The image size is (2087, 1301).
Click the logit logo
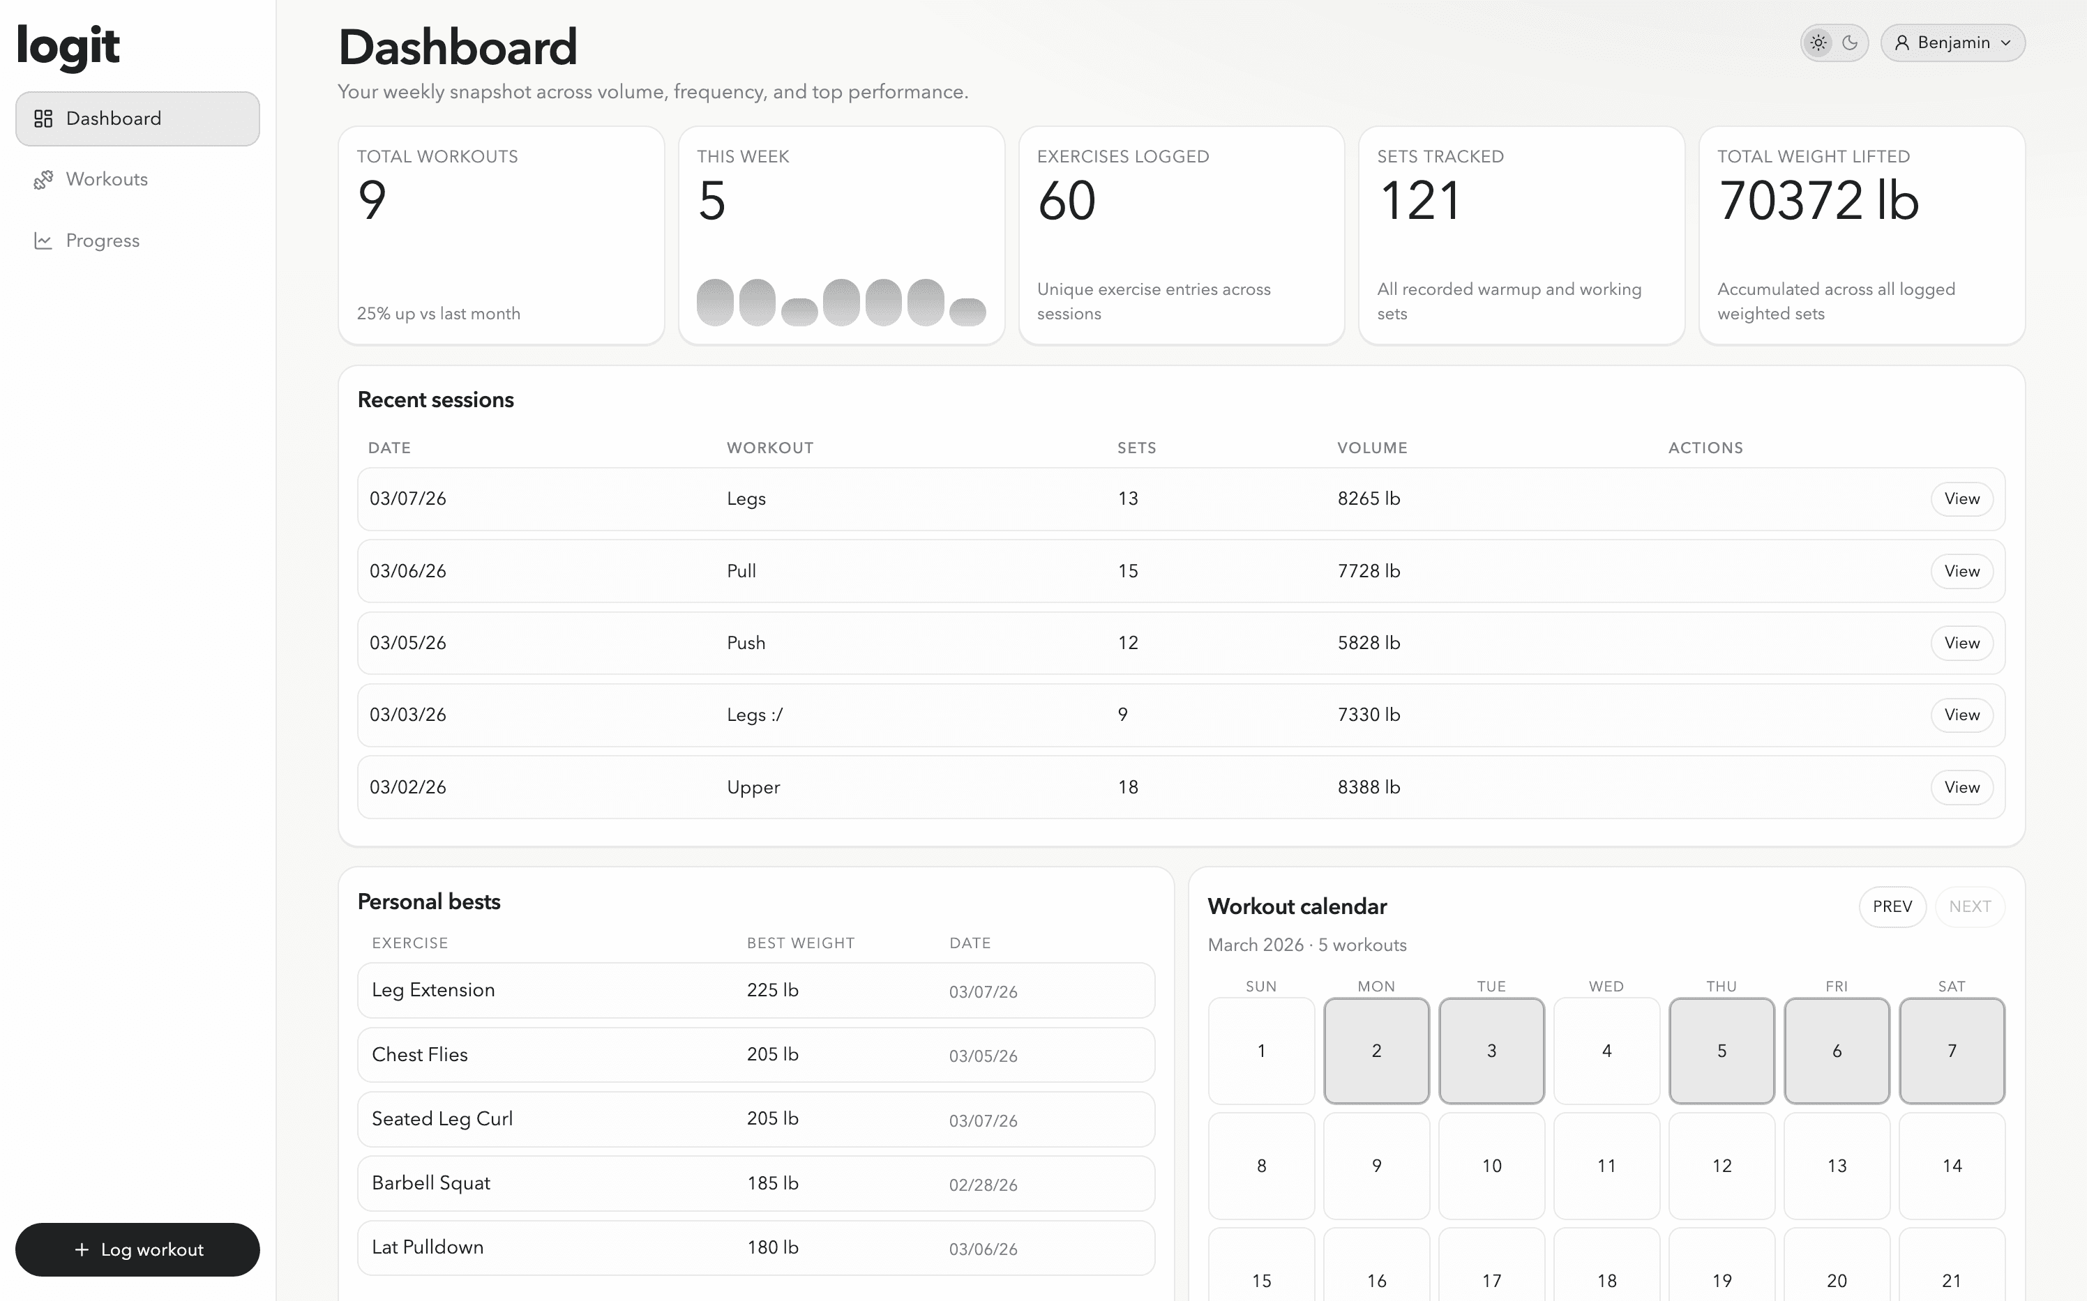(68, 47)
